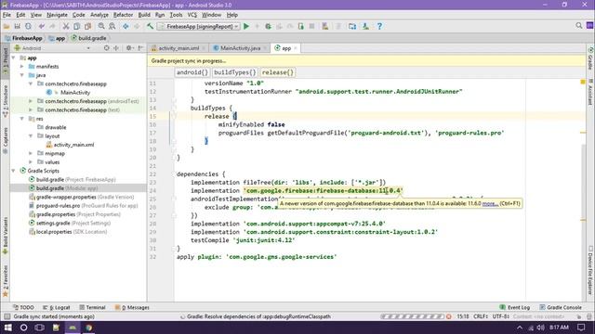Open the Refactor menu
This screenshot has height=334, width=595.
pyautogui.click(x=124, y=15)
